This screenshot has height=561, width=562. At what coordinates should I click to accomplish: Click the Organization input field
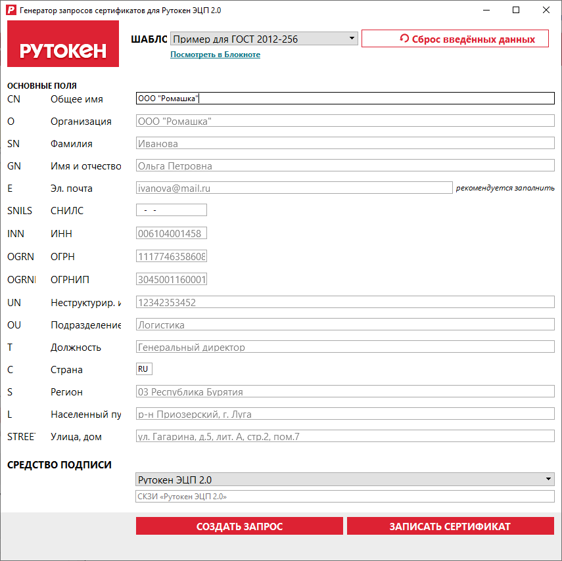[345, 122]
